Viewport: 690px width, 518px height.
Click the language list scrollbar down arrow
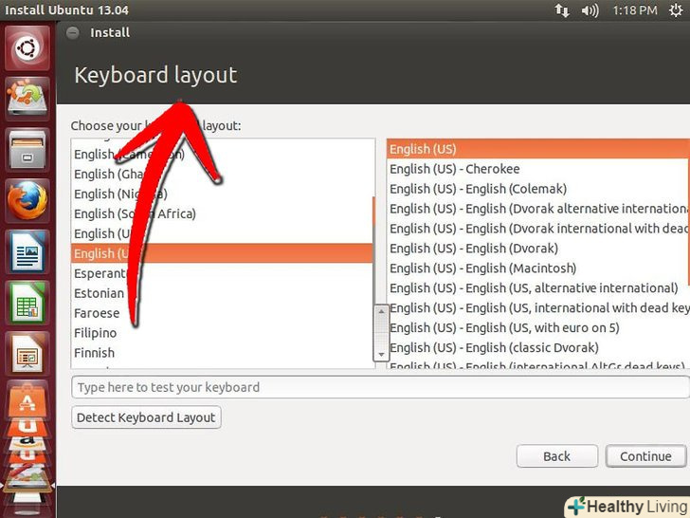381,354
